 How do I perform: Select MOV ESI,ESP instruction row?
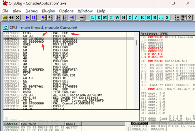click(x=68, y=44)
